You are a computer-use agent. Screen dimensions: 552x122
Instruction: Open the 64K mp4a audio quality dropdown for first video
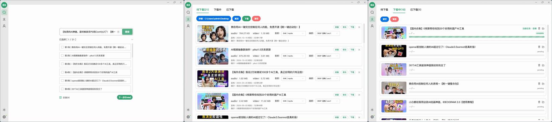293,33
